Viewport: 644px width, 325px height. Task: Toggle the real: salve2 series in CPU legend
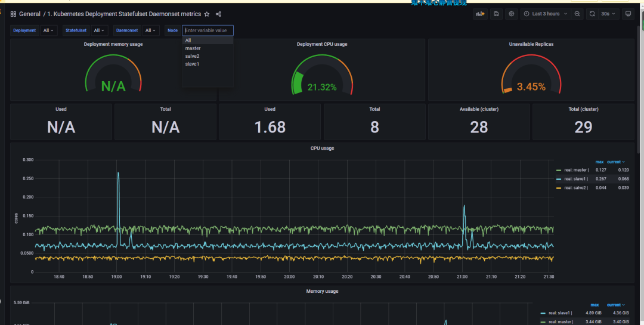pyautogui.click(x=576, y=188)
